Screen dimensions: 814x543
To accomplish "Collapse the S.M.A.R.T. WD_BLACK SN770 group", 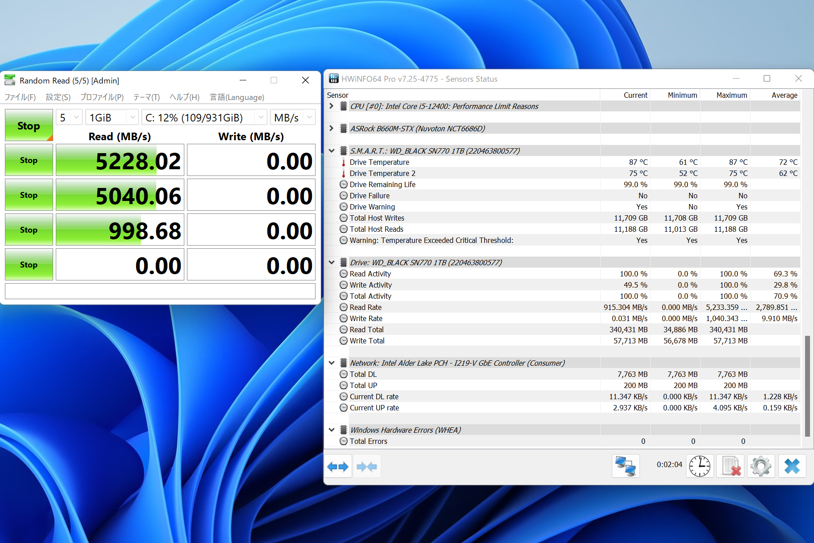I will pyautogui.click(x=331, y=151).
